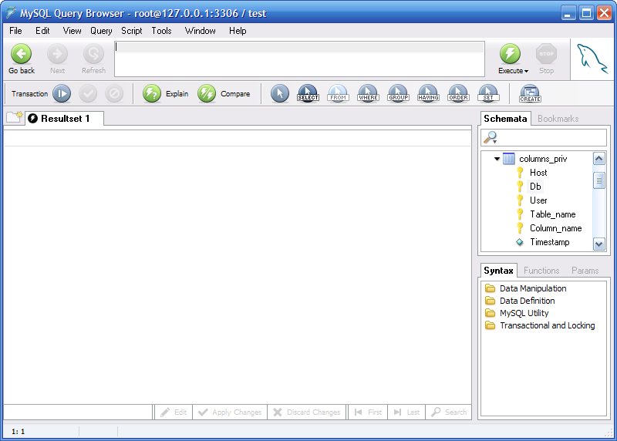617x441 pixels.
Task: Collapse the columns_priv table node
Action: [497, 159]
